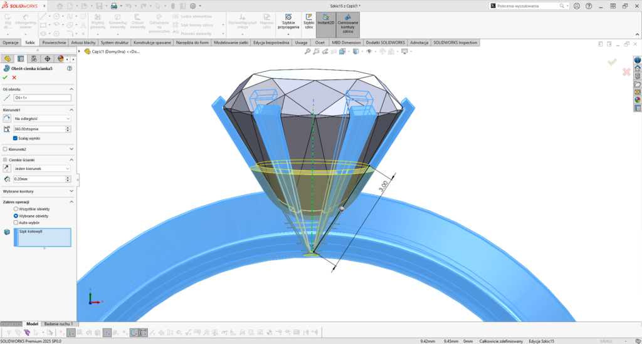Switch to the Powierzchnie tab
Screen dimensions: 642x344
54,43
